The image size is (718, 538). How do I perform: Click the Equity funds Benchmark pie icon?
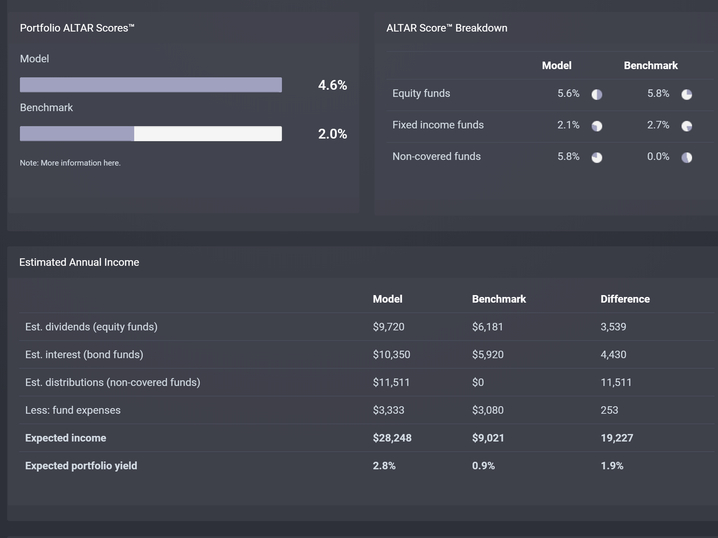click(x=686, y=94)
